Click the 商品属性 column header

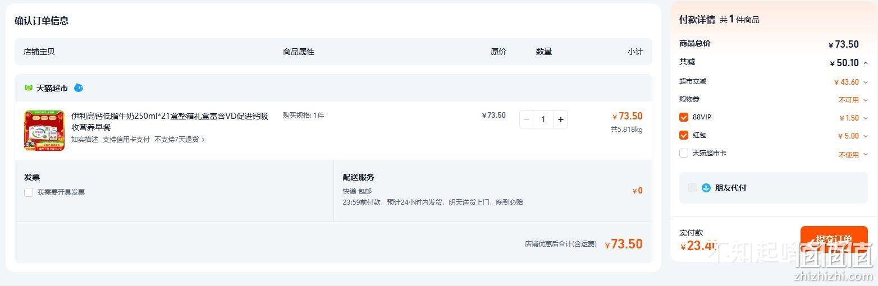299,52
